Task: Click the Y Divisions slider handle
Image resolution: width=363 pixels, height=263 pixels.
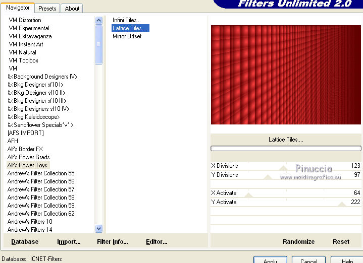Action: tap(268, 177)
